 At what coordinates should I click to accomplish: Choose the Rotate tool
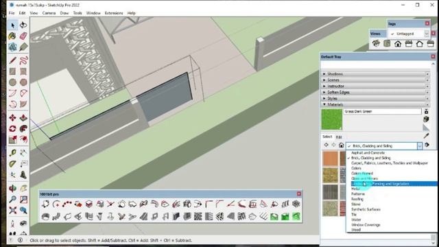[12, 128]
